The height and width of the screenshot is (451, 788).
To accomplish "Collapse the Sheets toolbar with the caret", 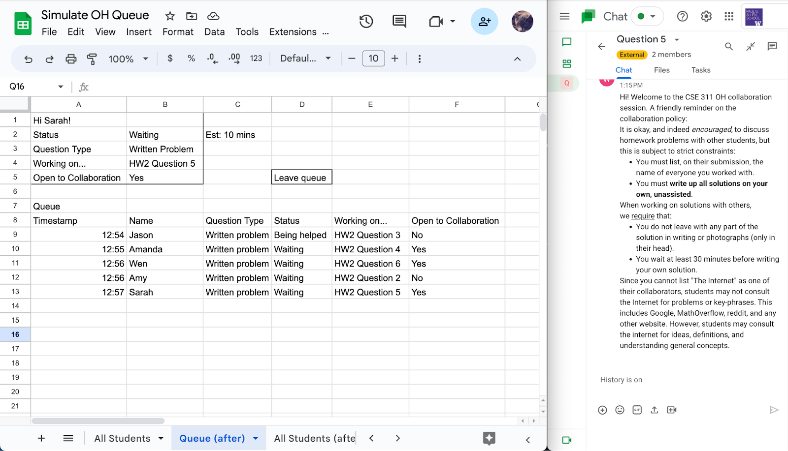I will click(x=517, y=59).
